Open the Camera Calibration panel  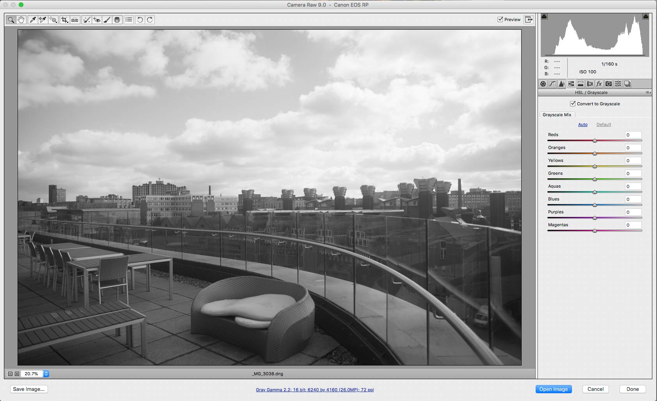tap(609, 84)
